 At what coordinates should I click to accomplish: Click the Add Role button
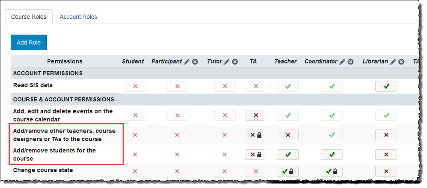coord(29,43)
